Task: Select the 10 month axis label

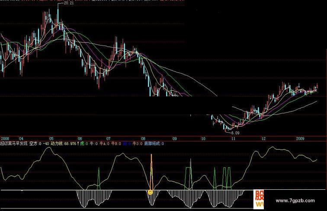Action: coord(203,139)
